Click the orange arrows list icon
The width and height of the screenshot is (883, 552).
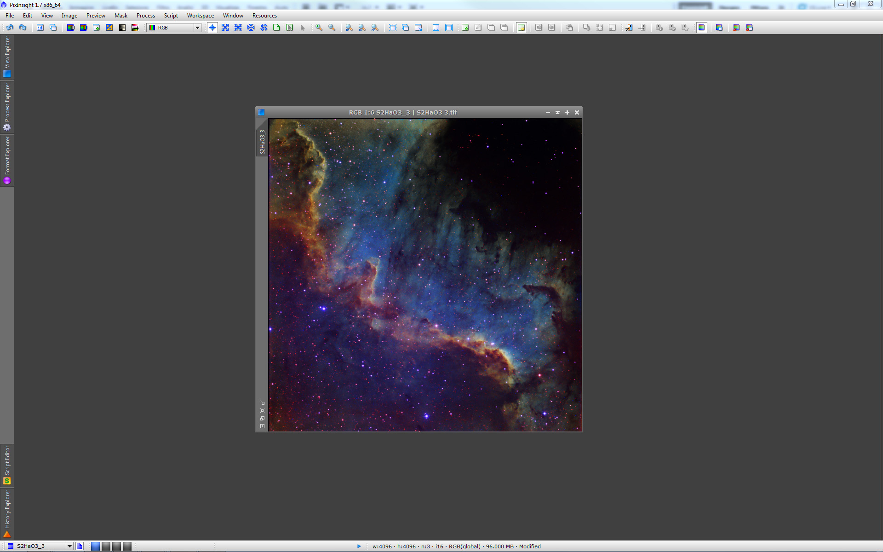pos(629,28)
